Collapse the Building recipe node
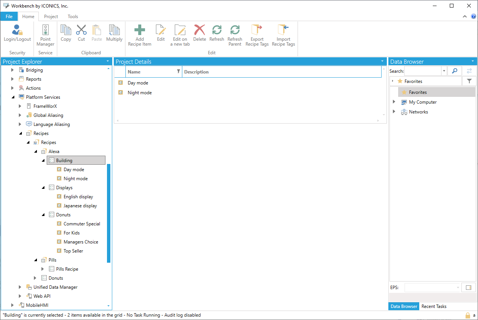The height and width of the screenshot is (320, 478). point(43,161)
